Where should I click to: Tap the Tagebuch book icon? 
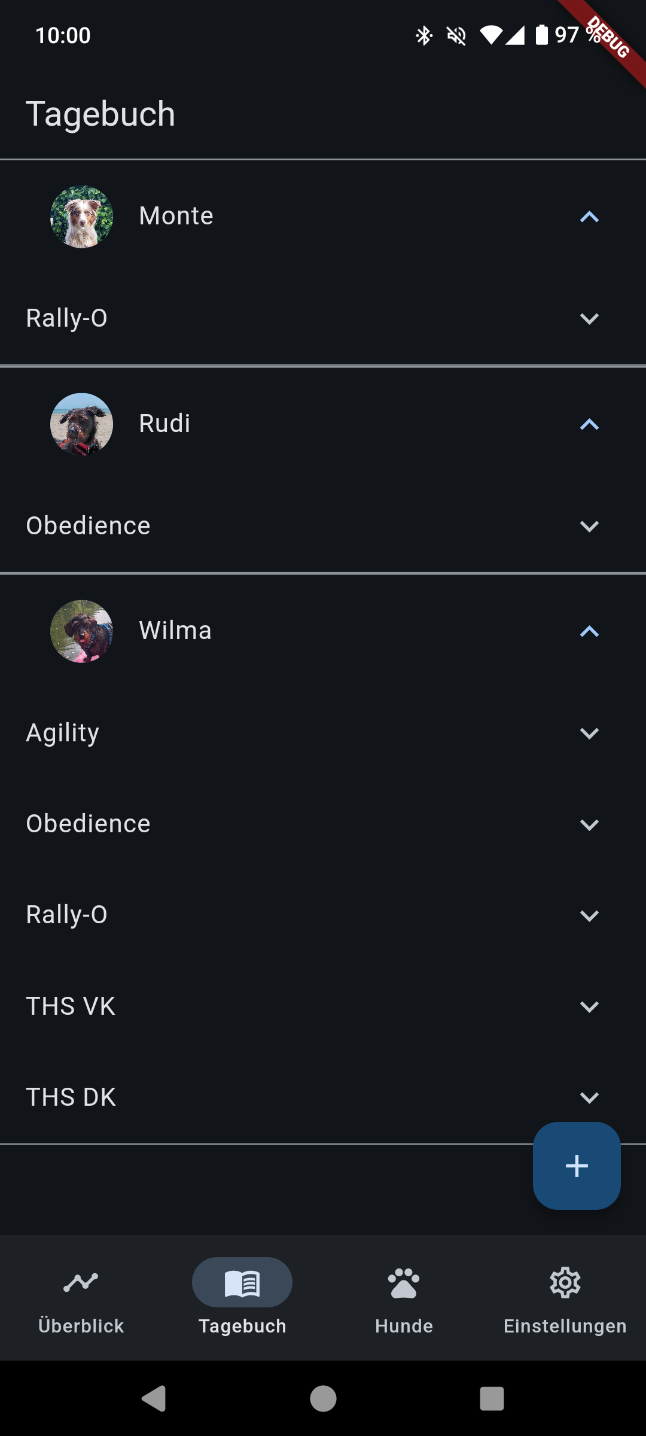tap(242, 1282)
